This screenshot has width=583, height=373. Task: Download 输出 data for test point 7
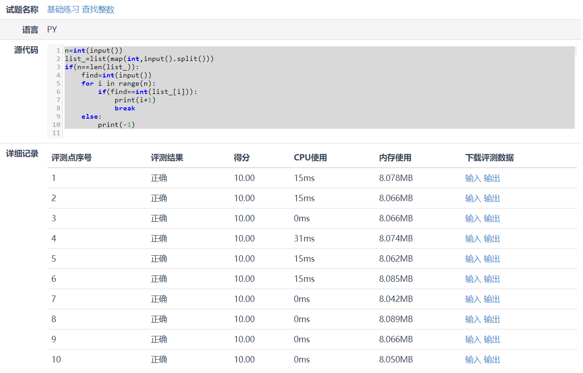coord(492,299)
